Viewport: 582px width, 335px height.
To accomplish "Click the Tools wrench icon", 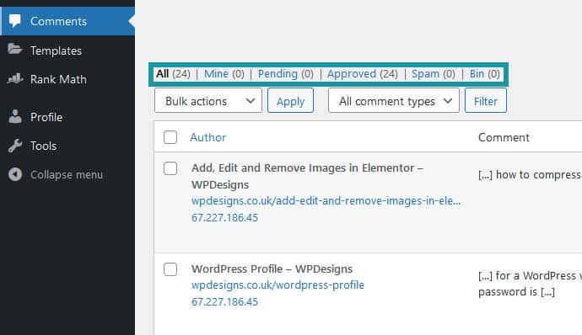I will click(15, 146).
